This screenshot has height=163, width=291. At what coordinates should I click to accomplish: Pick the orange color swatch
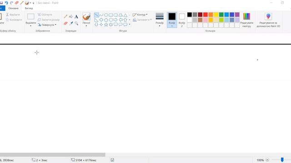point(211,14)
